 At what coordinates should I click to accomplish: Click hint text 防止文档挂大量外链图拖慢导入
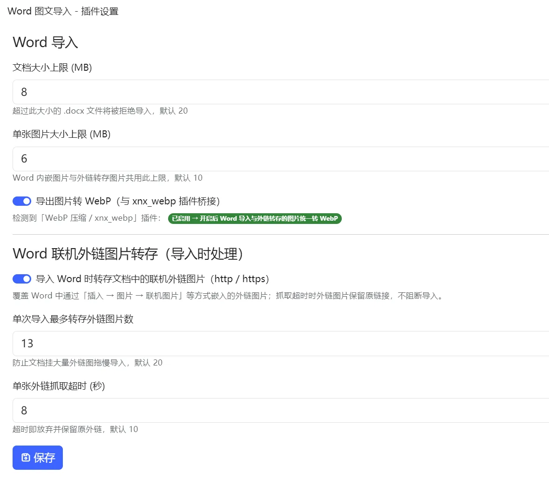(88, 362)
